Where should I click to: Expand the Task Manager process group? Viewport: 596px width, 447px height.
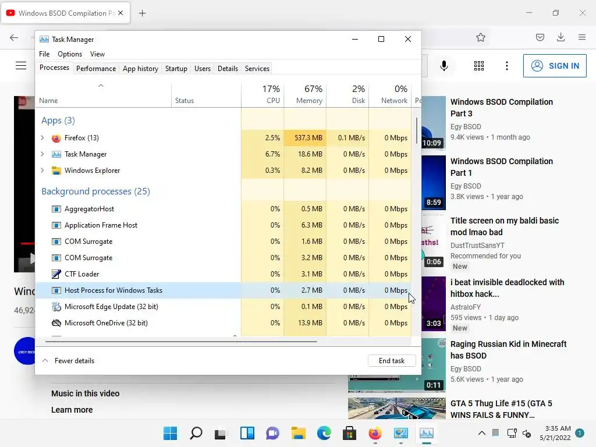point(42,154)
